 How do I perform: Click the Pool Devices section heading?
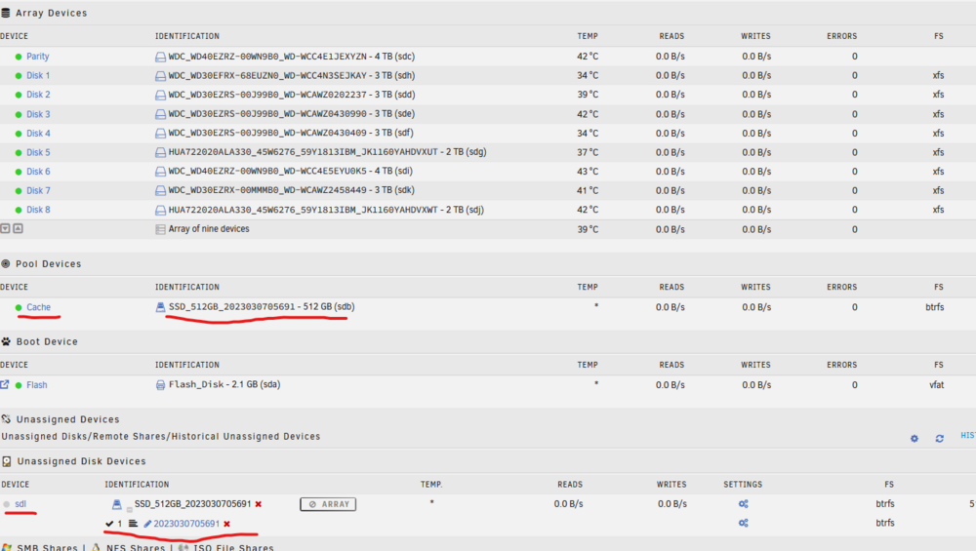click(49, 264)
